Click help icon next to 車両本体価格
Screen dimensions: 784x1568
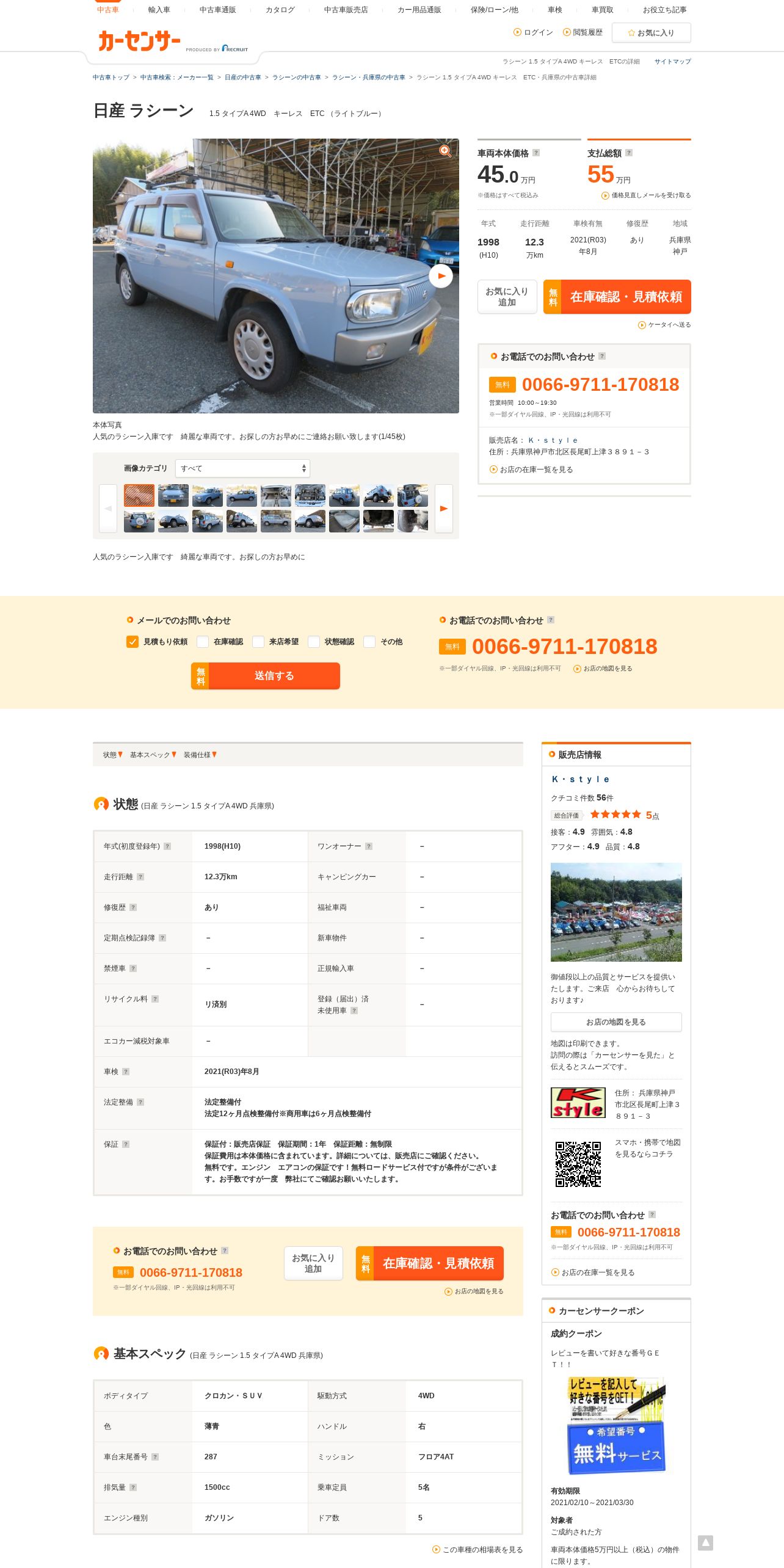(x=536, y=153)
